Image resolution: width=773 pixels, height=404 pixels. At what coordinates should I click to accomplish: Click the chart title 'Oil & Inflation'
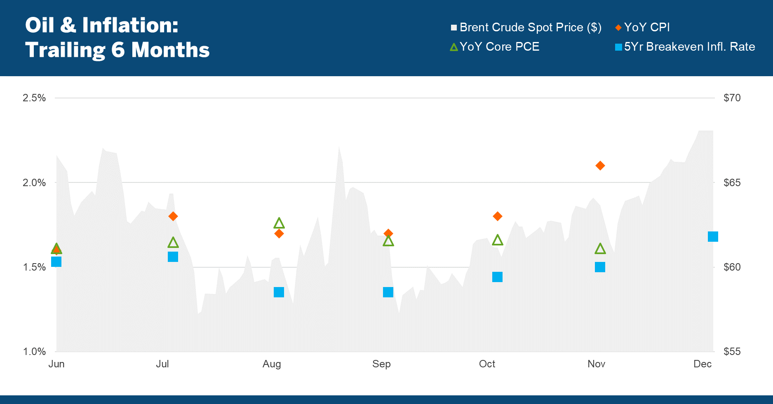101,25
